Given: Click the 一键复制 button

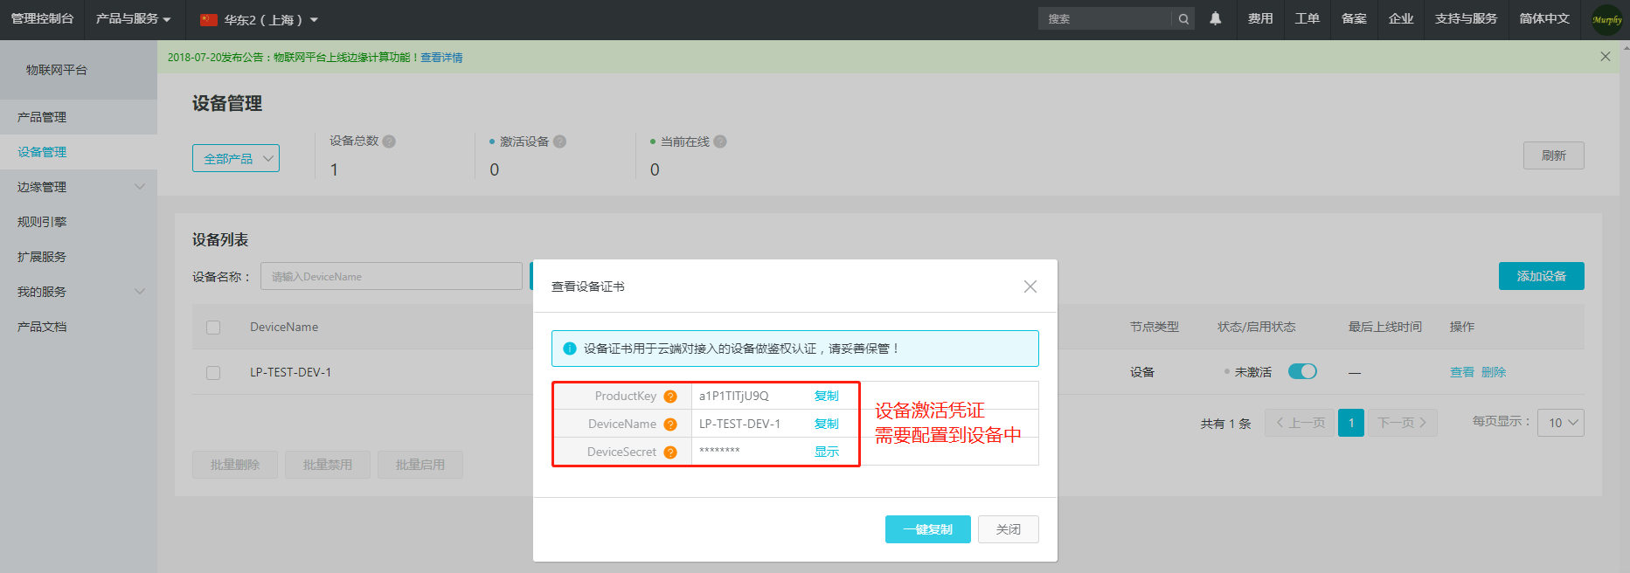Looking at the screenshot, I should pos(927,529).
